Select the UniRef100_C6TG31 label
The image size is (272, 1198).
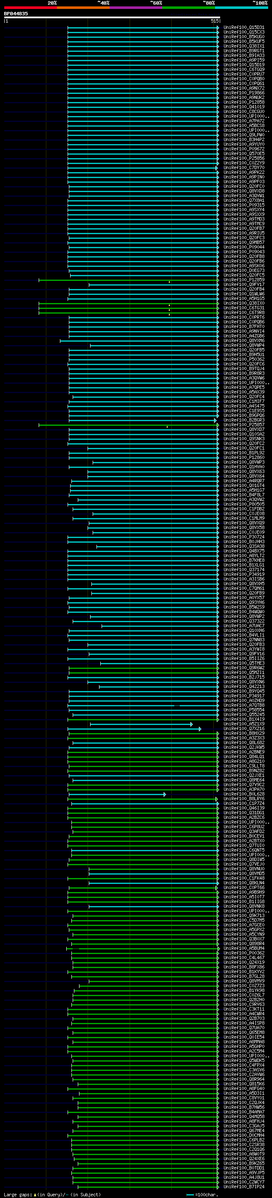tap(244, 308)
